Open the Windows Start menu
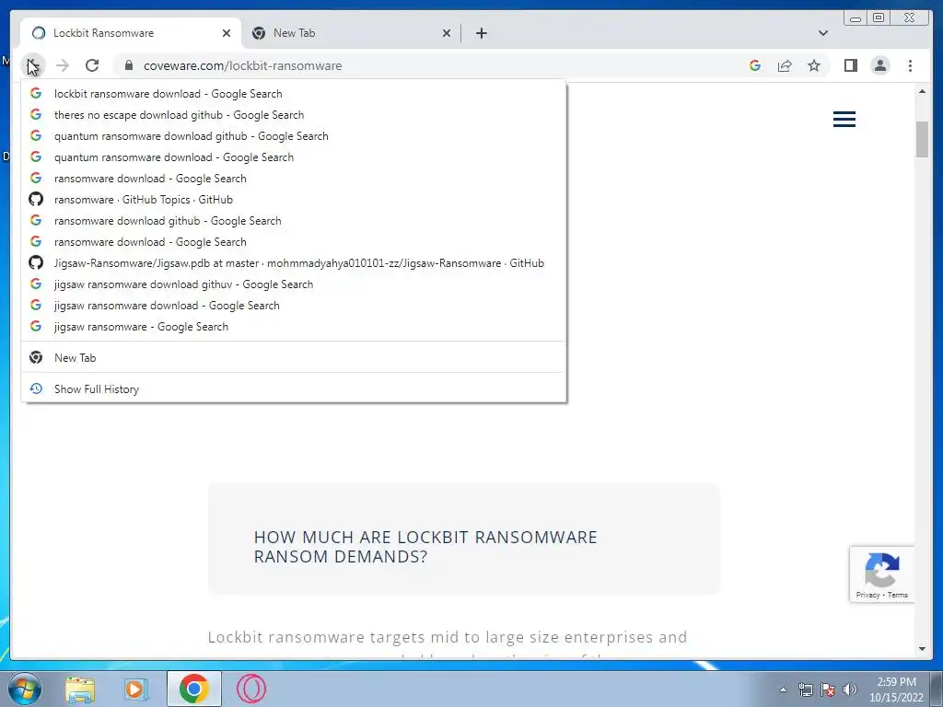Screen dimensions: 943x707 click(25, 689)
